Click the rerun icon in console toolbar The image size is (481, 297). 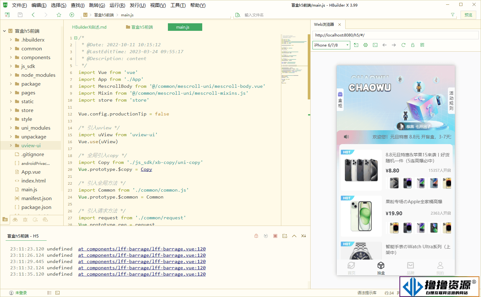[266, 236]
